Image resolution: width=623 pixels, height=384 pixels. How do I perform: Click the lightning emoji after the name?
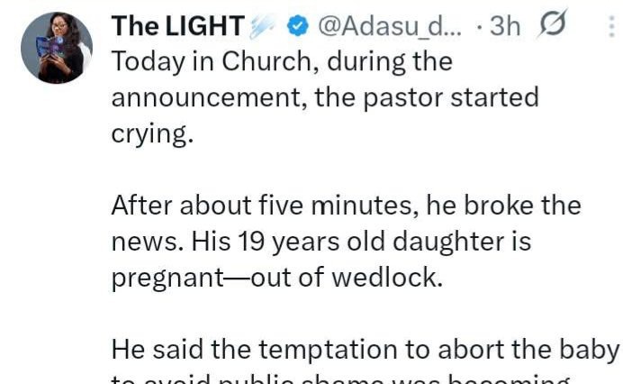tap(261, 27)
